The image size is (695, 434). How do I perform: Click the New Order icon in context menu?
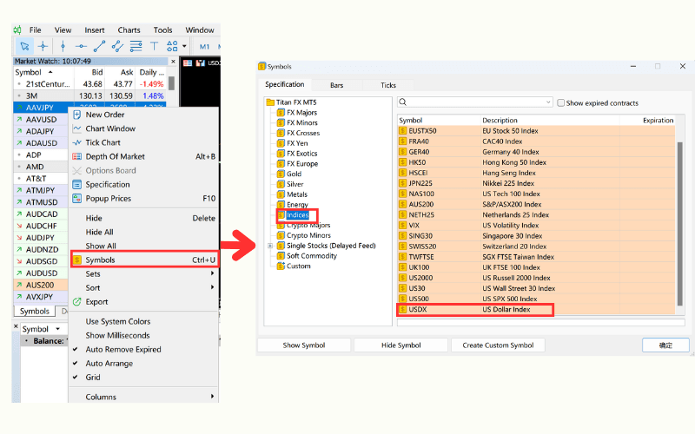tap(77, 115)
